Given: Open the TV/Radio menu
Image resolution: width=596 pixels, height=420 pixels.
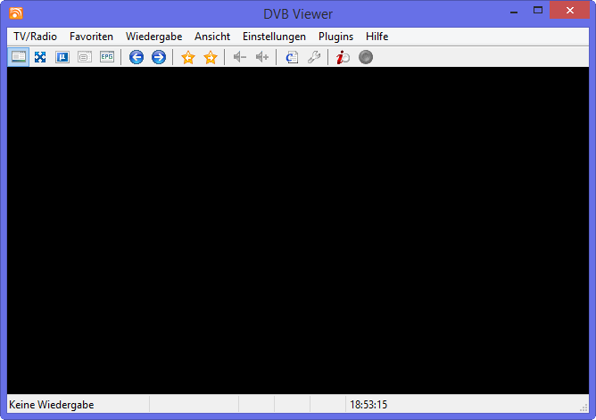Looking at the screenshot, I should [36, 37].
